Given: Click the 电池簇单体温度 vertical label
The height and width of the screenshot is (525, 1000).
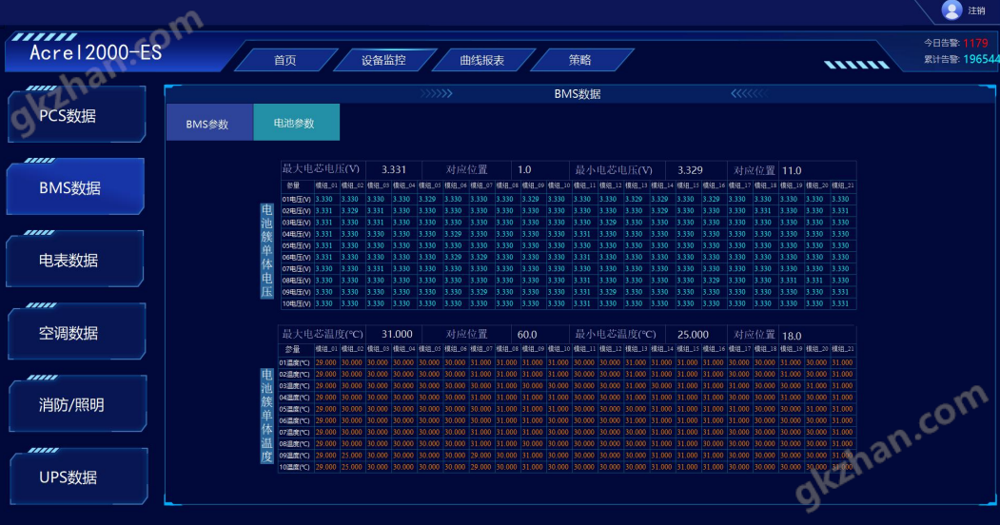Looking at the screenshot, I should point(266,416).
